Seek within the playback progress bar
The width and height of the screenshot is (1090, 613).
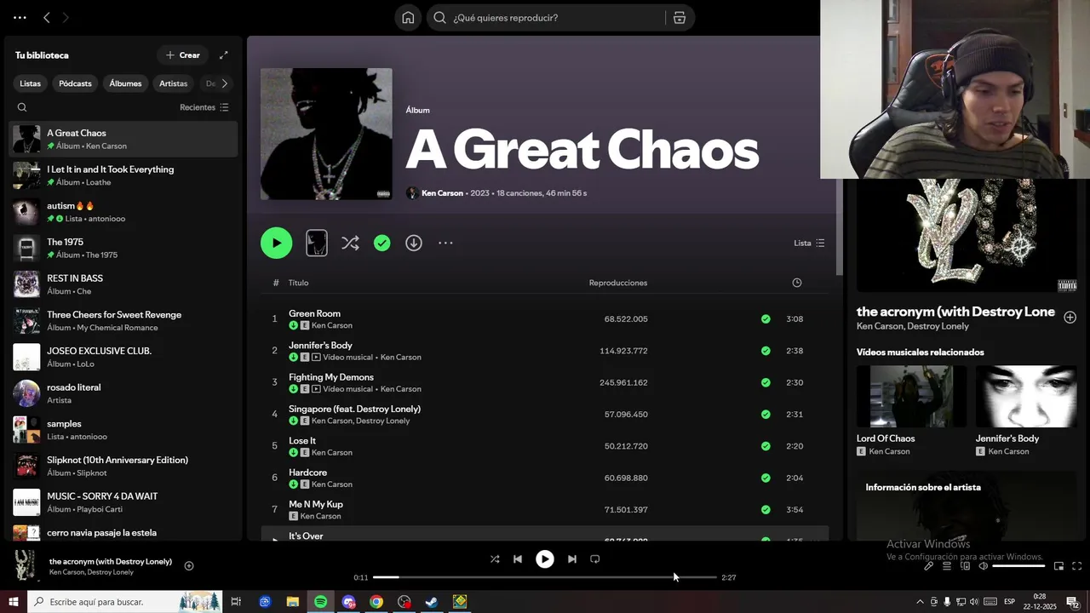pos(545,577)
